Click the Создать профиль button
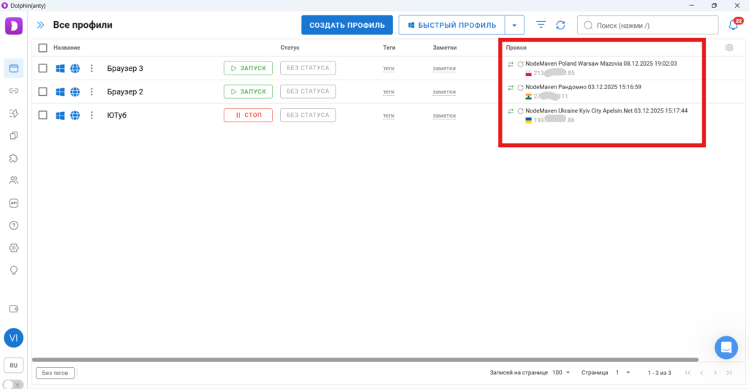Image resolution: width=749 pixels, height=389 pixels. pos(347,25)
